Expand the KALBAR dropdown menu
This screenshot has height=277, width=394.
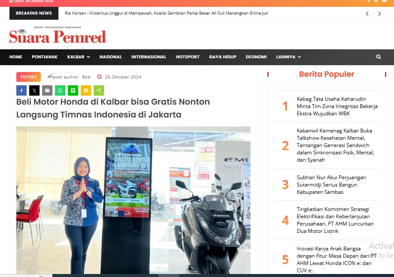78,57
